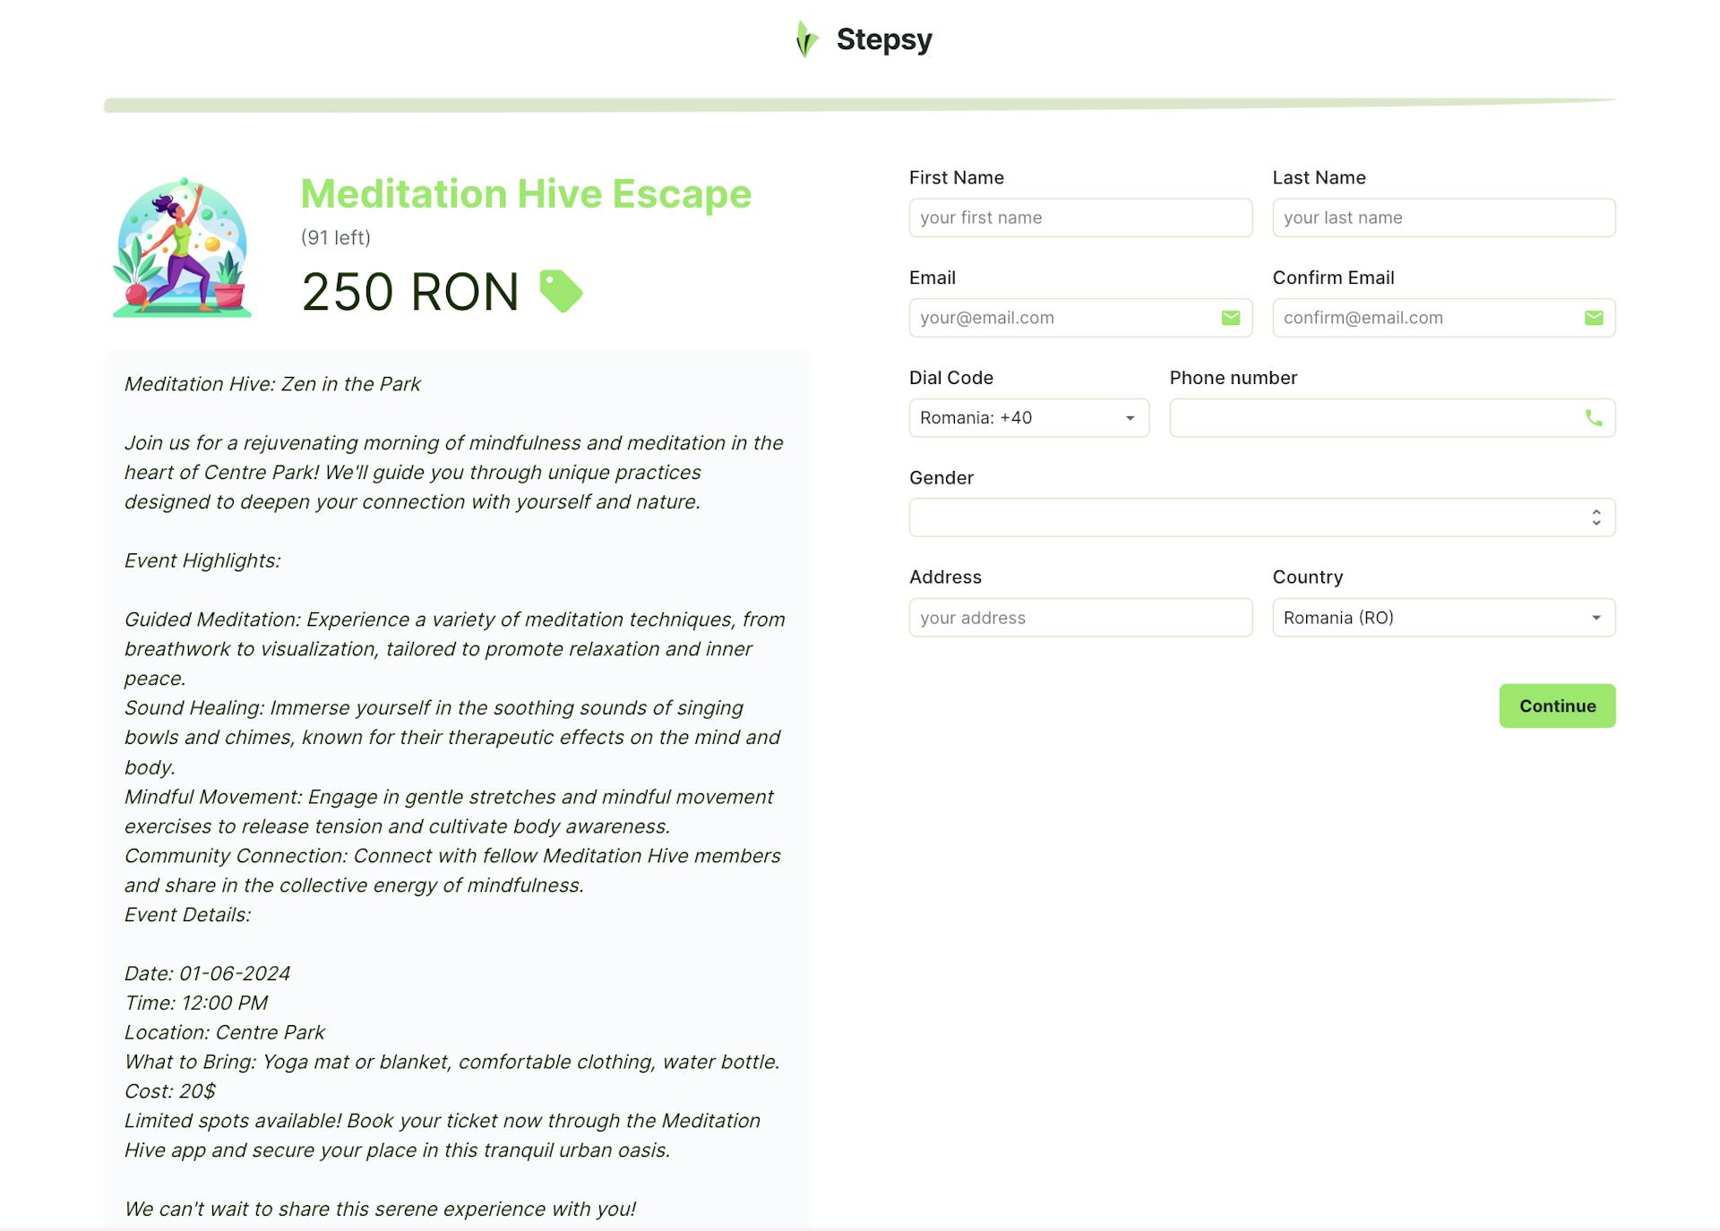Click the yoga woman event illustration
The height and width of the screenshot is (1231, 1720).
coord(183,248)
